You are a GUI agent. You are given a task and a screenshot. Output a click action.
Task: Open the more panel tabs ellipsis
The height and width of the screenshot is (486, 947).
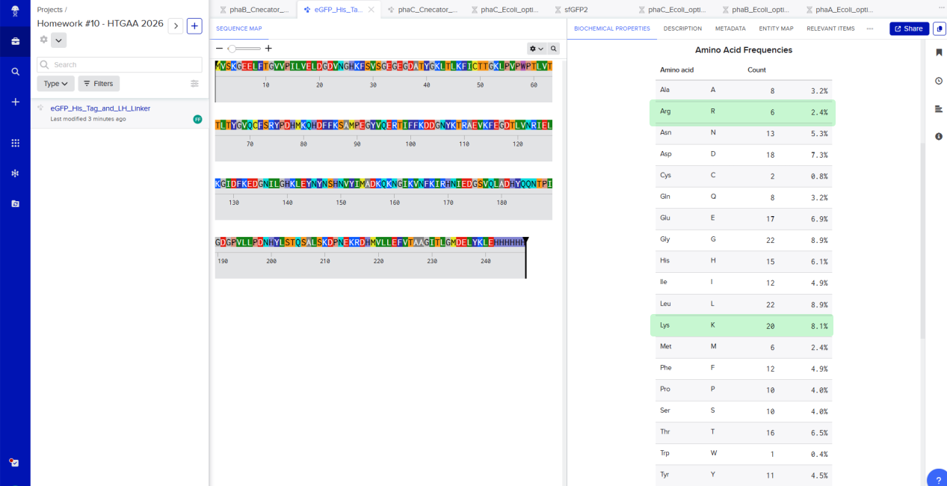870,28
